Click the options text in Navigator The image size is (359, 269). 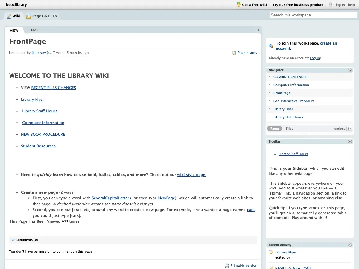340,129
